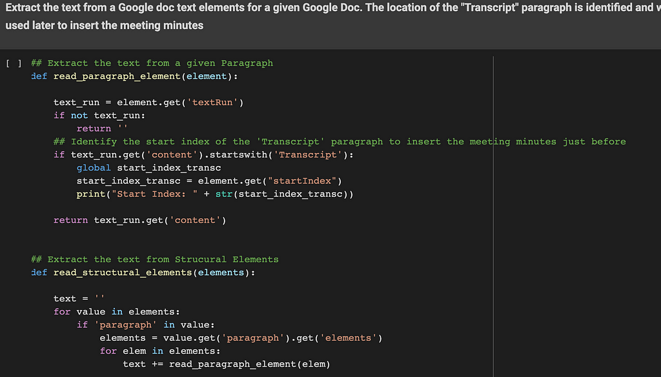Click 'for value in elements:' loop line
Viewport: 661px width, 377px height.
pos(117,312)
